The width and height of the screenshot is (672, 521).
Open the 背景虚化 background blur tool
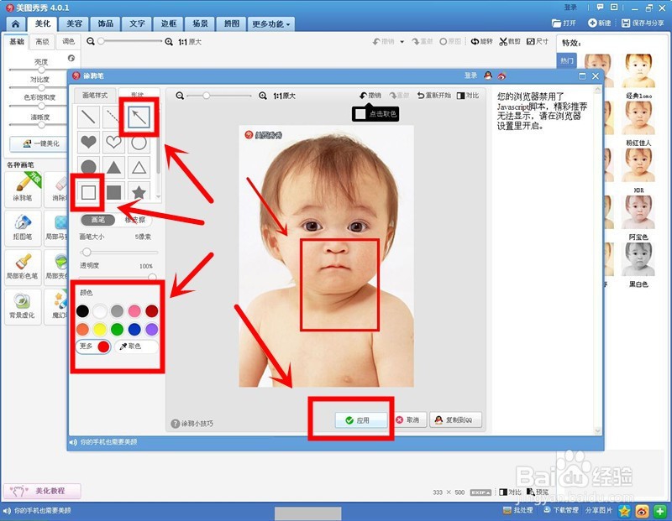click(x=24, y=305)
